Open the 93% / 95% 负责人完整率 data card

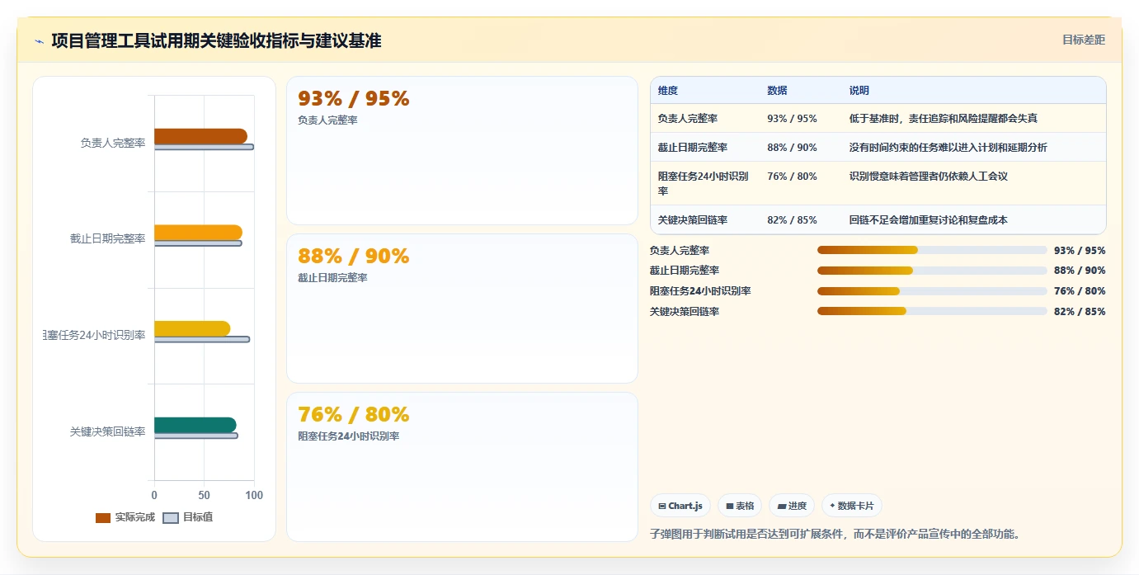coord(462,150)
